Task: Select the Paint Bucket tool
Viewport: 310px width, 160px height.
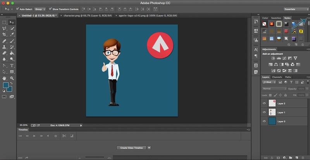Action: coord(12,53)
